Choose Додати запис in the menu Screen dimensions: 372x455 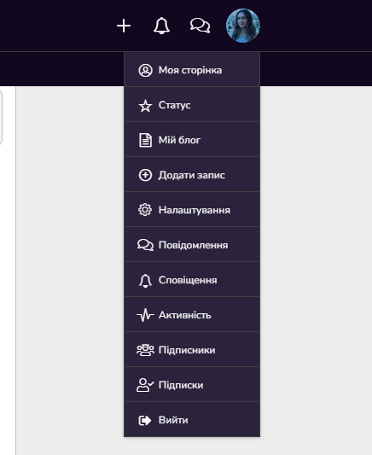(192, 175)
